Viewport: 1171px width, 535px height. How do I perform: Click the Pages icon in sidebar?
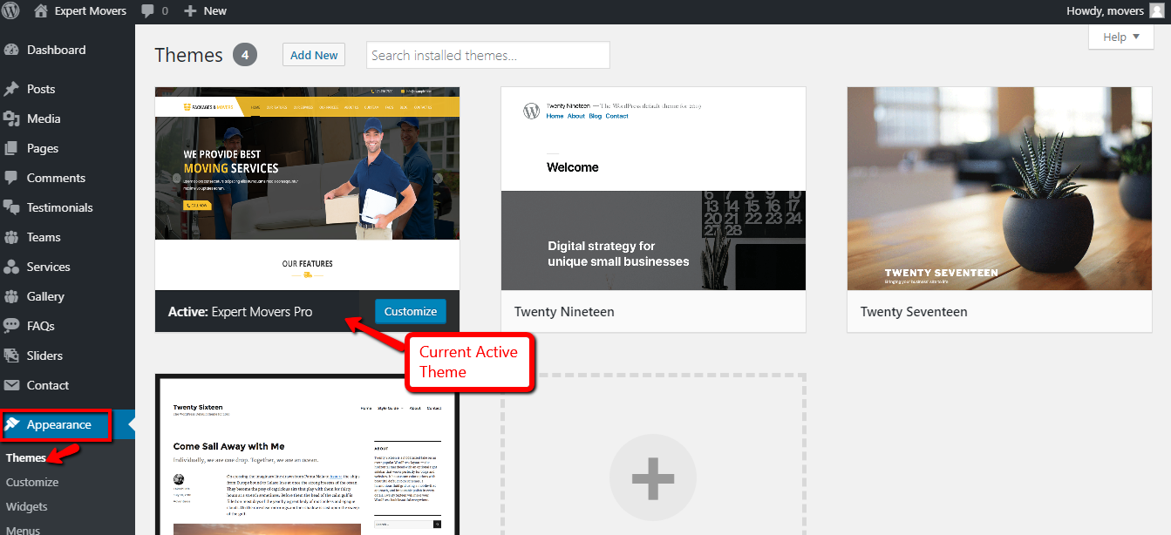click(11, 148)
